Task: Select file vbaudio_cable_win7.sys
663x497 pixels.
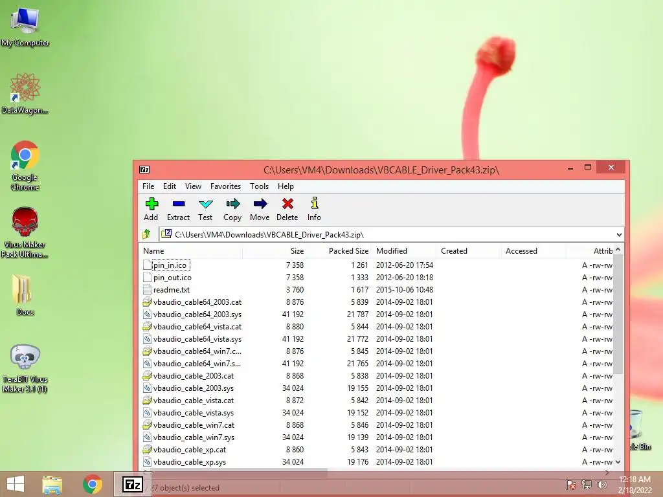Action: (194, 437)
